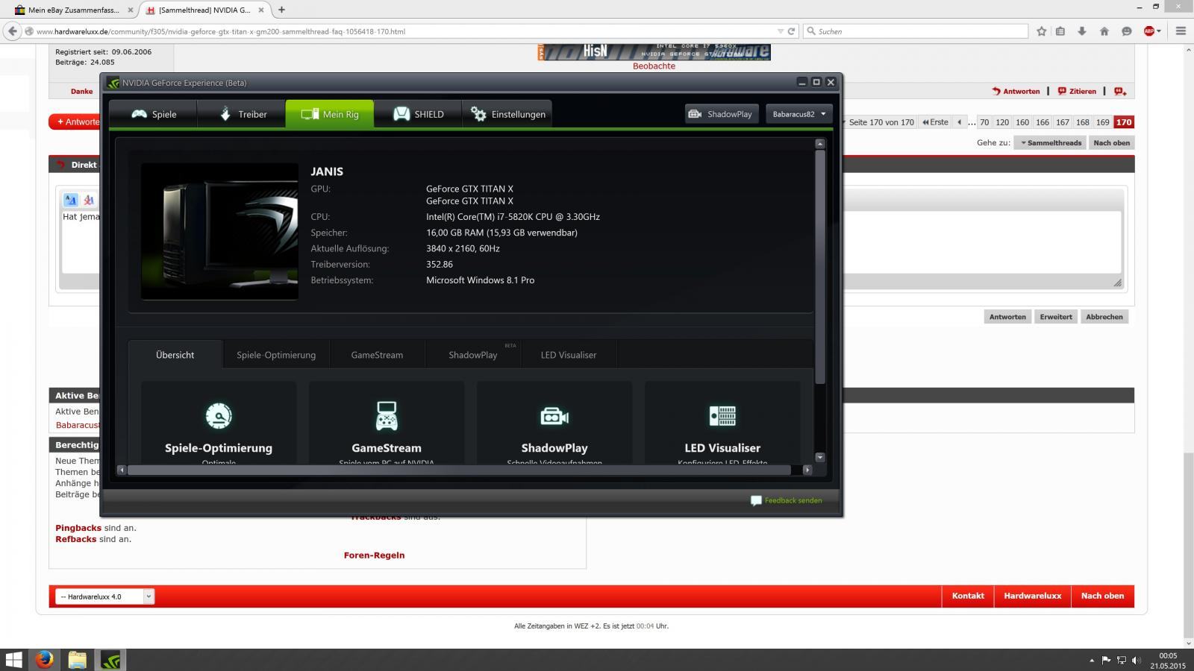Click Nach oben in the footer
This screenshot has width=1194, height=671.
tap(1102, 596)
